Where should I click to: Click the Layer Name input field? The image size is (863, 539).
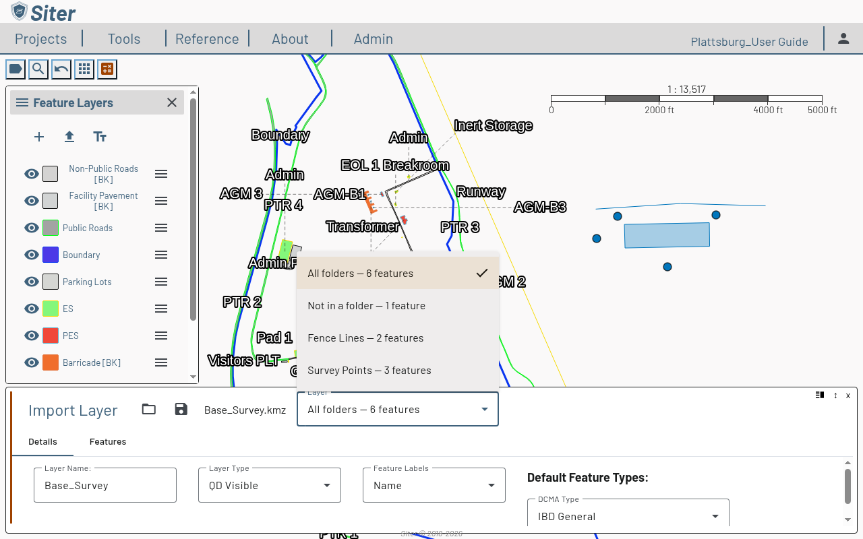pos(105,485)
